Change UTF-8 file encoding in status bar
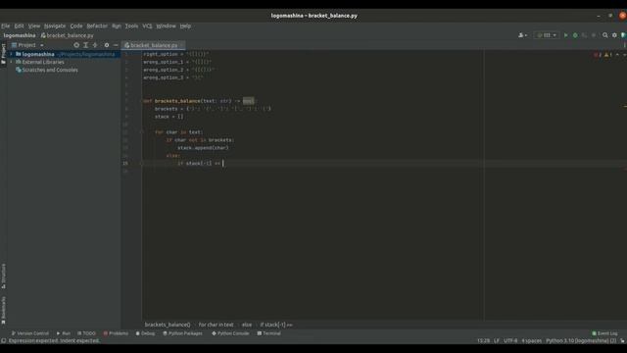Image resolution: width=627 pixels, height=353 pixels. [x=510, y=341]
